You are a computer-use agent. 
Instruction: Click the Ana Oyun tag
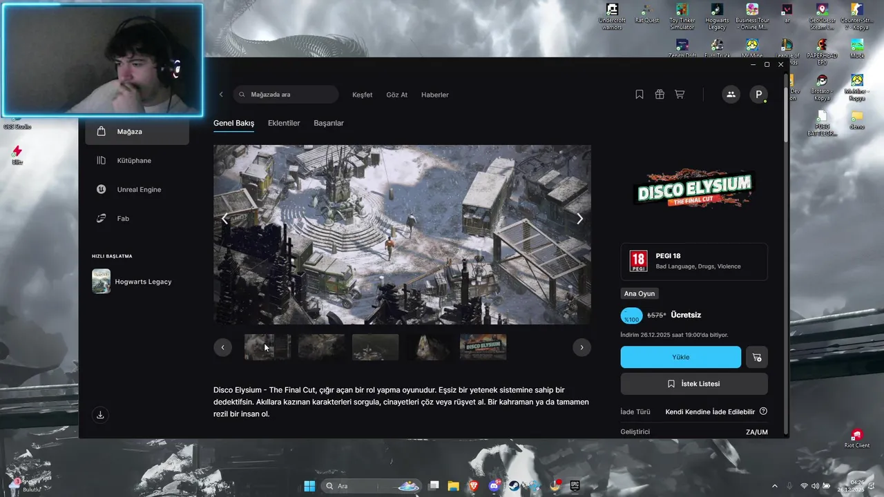(x=640, y=293)
